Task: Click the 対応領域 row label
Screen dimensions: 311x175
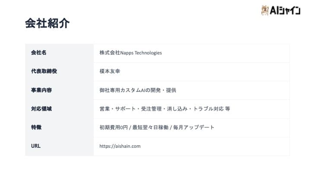Action: pyautogui.click(x=41, y=109)
